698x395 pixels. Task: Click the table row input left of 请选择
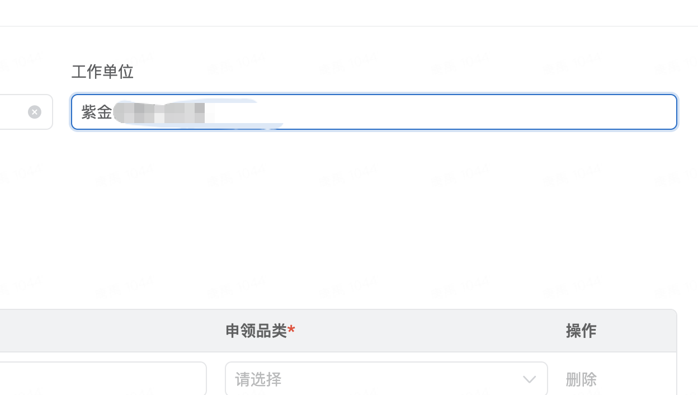(x=101, y=379)
